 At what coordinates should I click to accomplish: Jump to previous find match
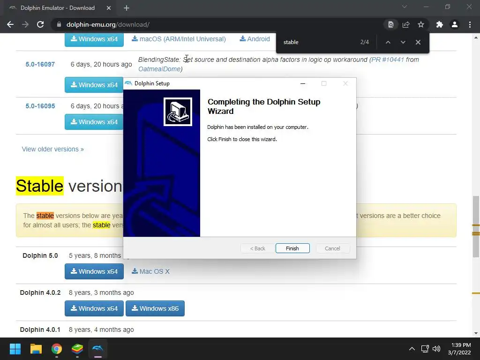(388, 42)
